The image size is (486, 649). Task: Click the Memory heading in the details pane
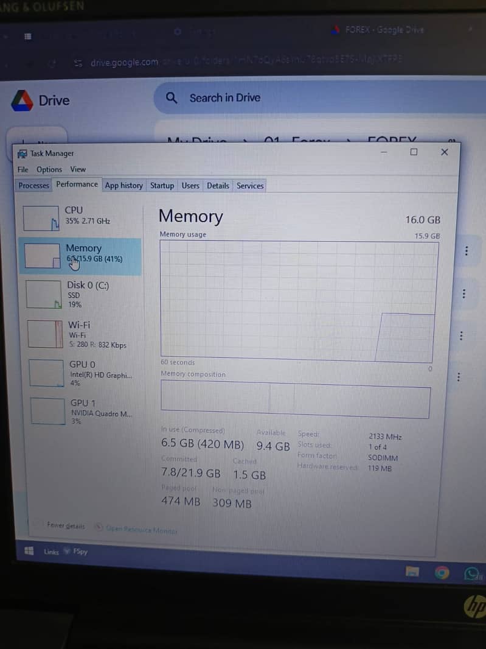tap(190, 217)
